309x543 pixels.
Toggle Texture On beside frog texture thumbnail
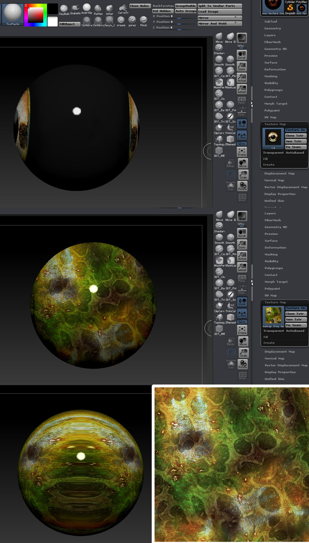point(295,308)
